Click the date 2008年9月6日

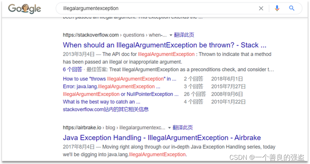click(227, 94)
